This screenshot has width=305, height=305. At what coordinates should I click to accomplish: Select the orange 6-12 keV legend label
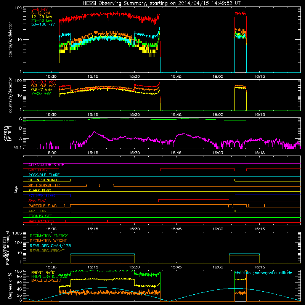click(x=41, y=13)
